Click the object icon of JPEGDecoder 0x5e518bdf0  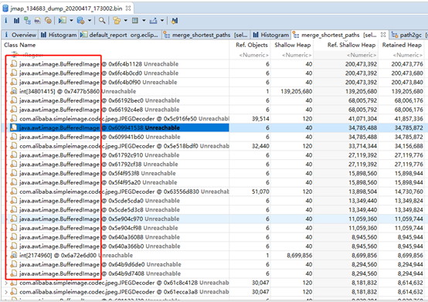coord(14,146)
